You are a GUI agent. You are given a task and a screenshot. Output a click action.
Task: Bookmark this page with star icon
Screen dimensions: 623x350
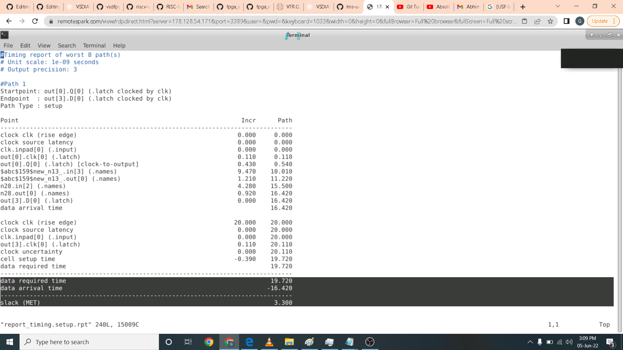[x=550, y=21]
